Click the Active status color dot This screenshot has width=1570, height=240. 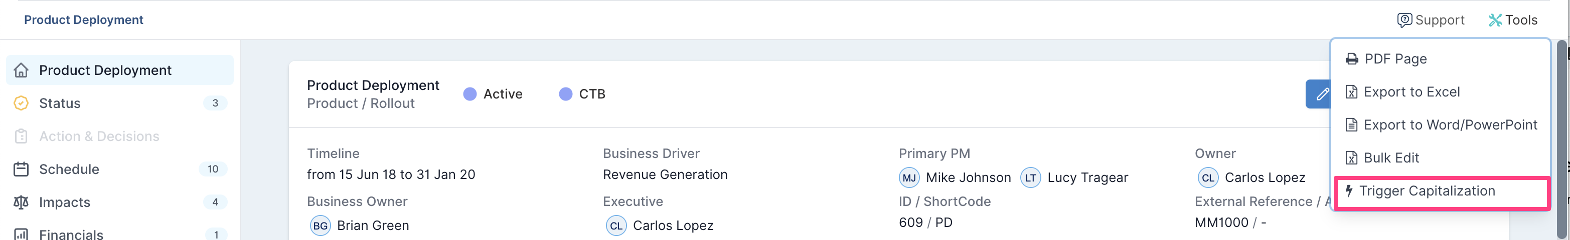(470, 94)
